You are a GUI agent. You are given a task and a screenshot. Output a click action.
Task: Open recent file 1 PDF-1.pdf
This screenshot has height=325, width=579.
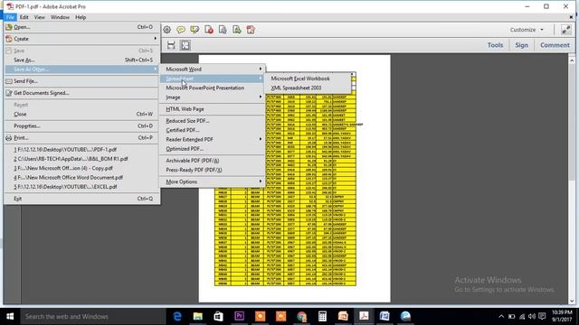click(x=65, y=149)
